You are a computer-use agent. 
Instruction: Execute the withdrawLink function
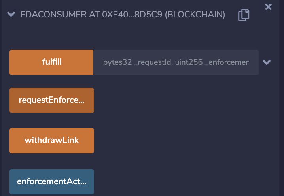pos(52,141)
